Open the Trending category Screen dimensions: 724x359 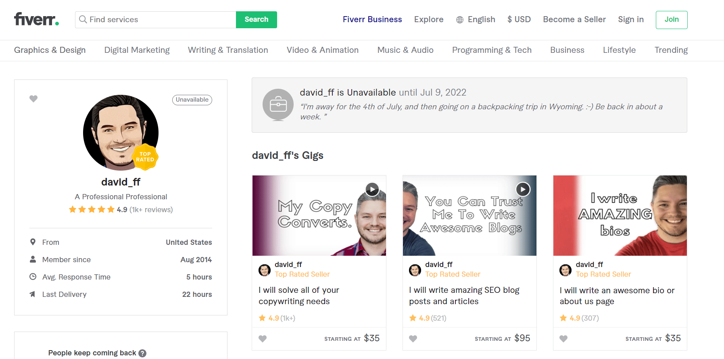click(671, 50)
